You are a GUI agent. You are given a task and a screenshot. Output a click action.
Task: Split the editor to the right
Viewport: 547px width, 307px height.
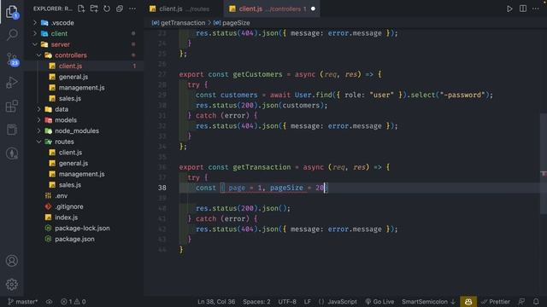coord(522,9)
